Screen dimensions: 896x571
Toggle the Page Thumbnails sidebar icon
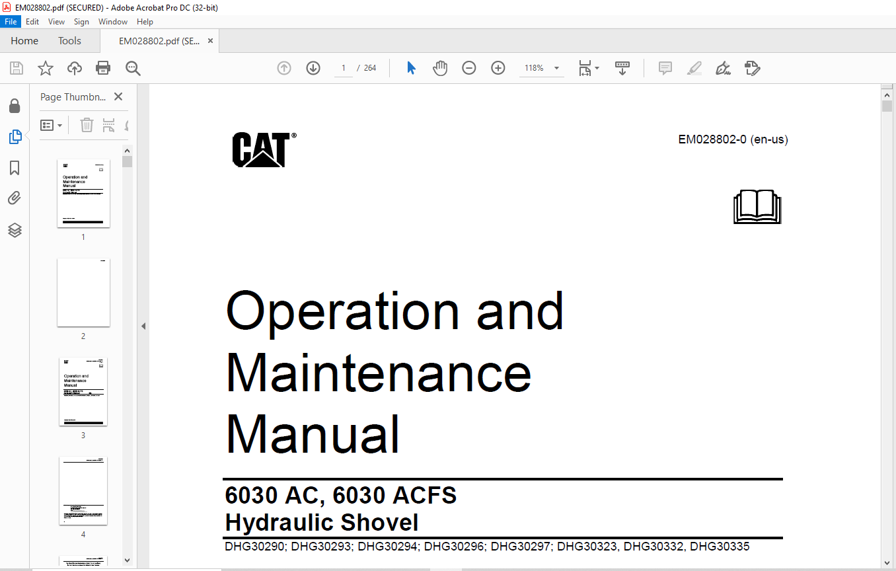[15, 137]
